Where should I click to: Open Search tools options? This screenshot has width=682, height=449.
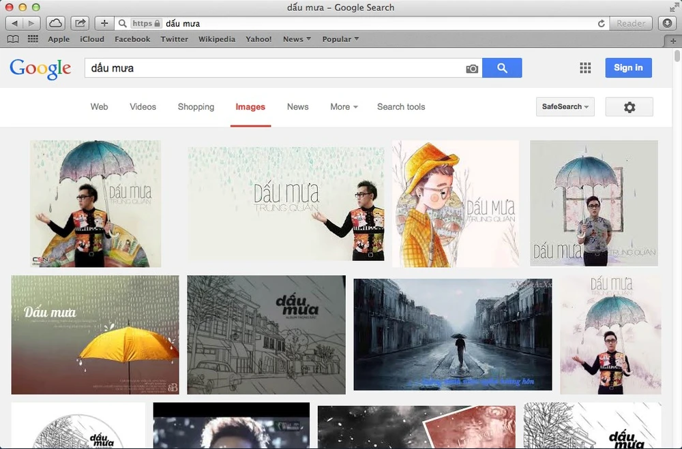point(401,107)
